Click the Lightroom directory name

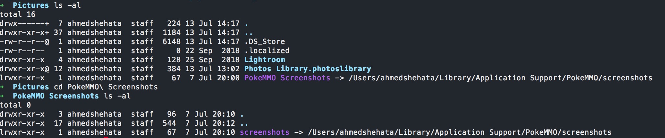point(264,60)
